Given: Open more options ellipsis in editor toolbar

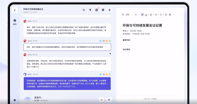Looking at the screenshot, I should (x=174, y=15).
